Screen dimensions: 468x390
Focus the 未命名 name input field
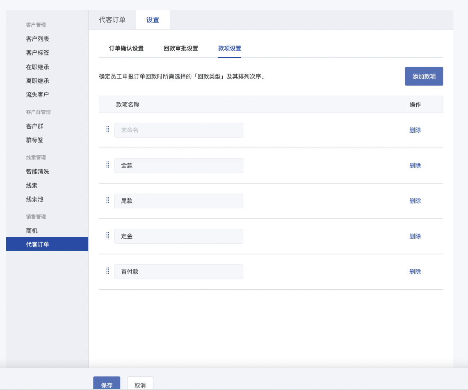[x=179, y=130]
